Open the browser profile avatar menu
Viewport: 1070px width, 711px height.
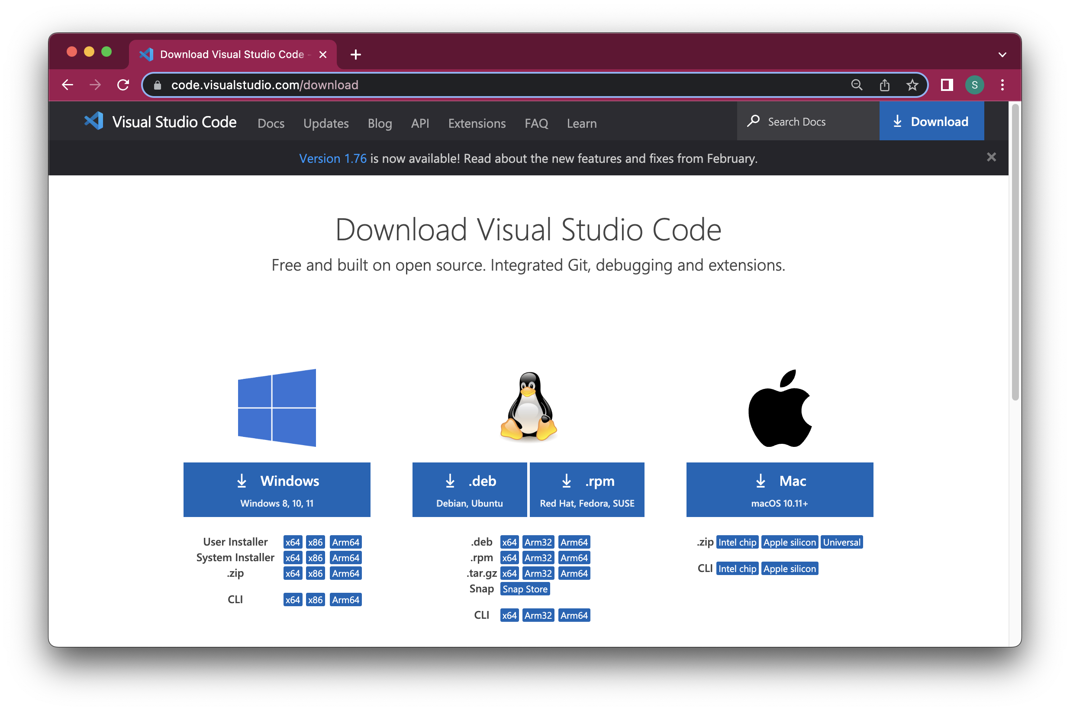pos(974,85)
